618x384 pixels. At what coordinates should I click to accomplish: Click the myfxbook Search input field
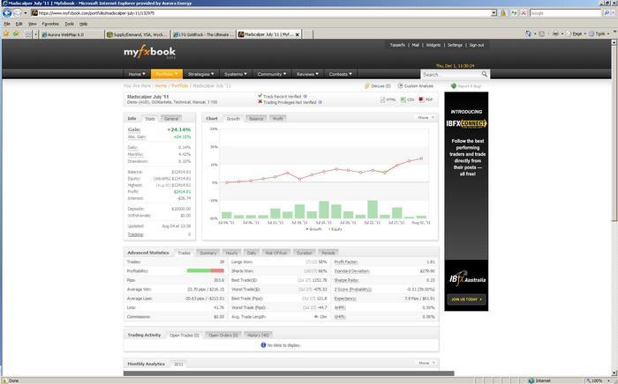click(451, 74)
